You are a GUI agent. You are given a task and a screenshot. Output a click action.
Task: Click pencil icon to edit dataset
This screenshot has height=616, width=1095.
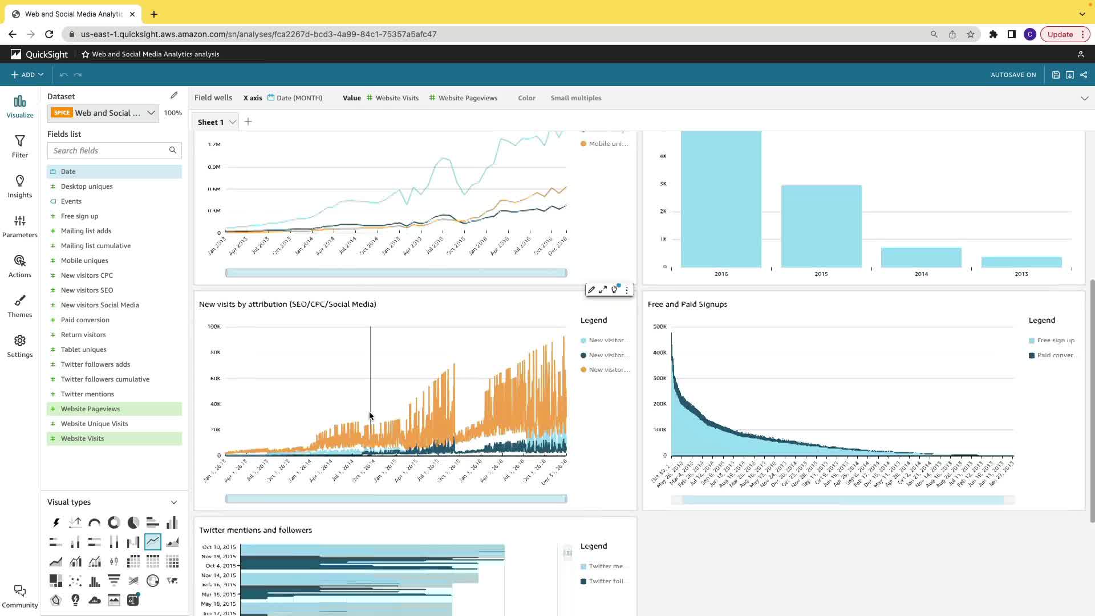pyautogui.click(x=174, y=95)
